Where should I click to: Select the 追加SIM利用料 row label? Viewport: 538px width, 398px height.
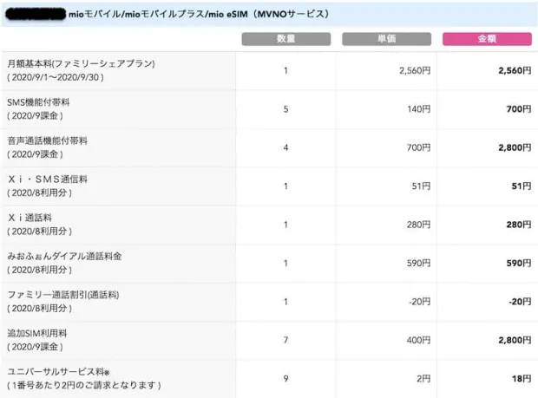tap(37, 333)
